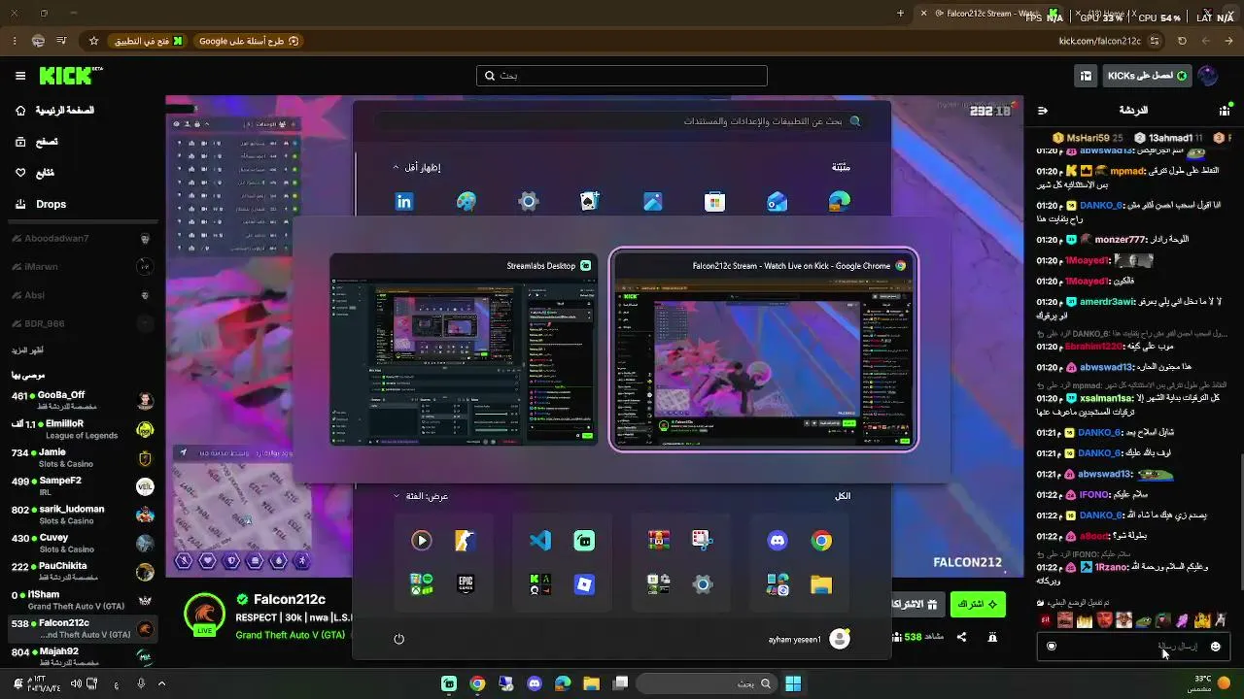The width and height of the screenshot is (1244, 699).
Task: Open Epic Games Launcher in Start menu
Action: tap(466, 584)
